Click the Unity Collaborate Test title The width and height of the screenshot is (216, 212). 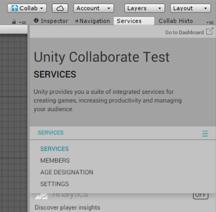(x=101, y=57)
